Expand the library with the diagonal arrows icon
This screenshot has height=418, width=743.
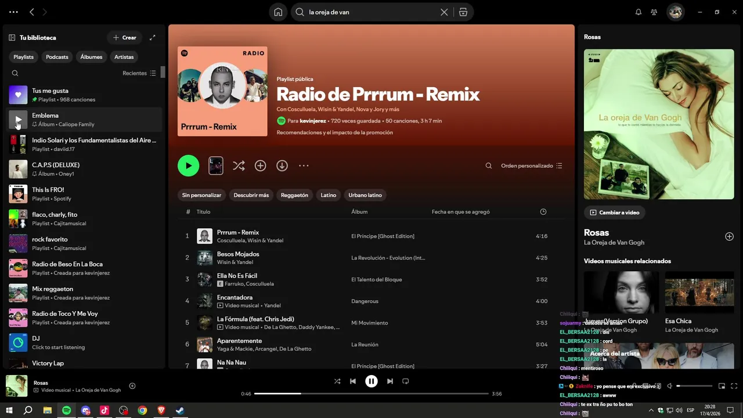[153, 38]
